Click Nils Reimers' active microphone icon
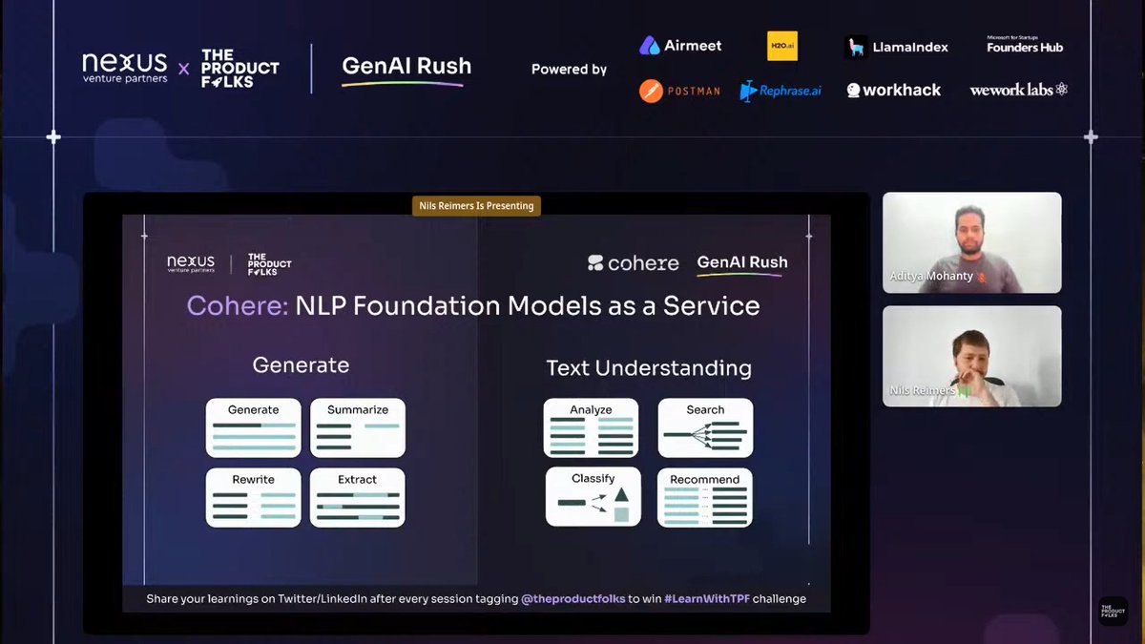 click(965, 391)
